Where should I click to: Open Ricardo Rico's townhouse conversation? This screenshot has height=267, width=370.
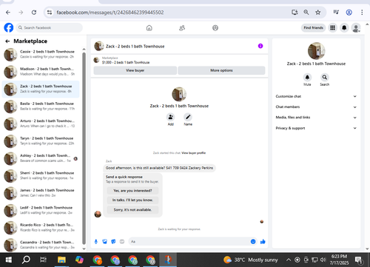[x=41, y=228]
